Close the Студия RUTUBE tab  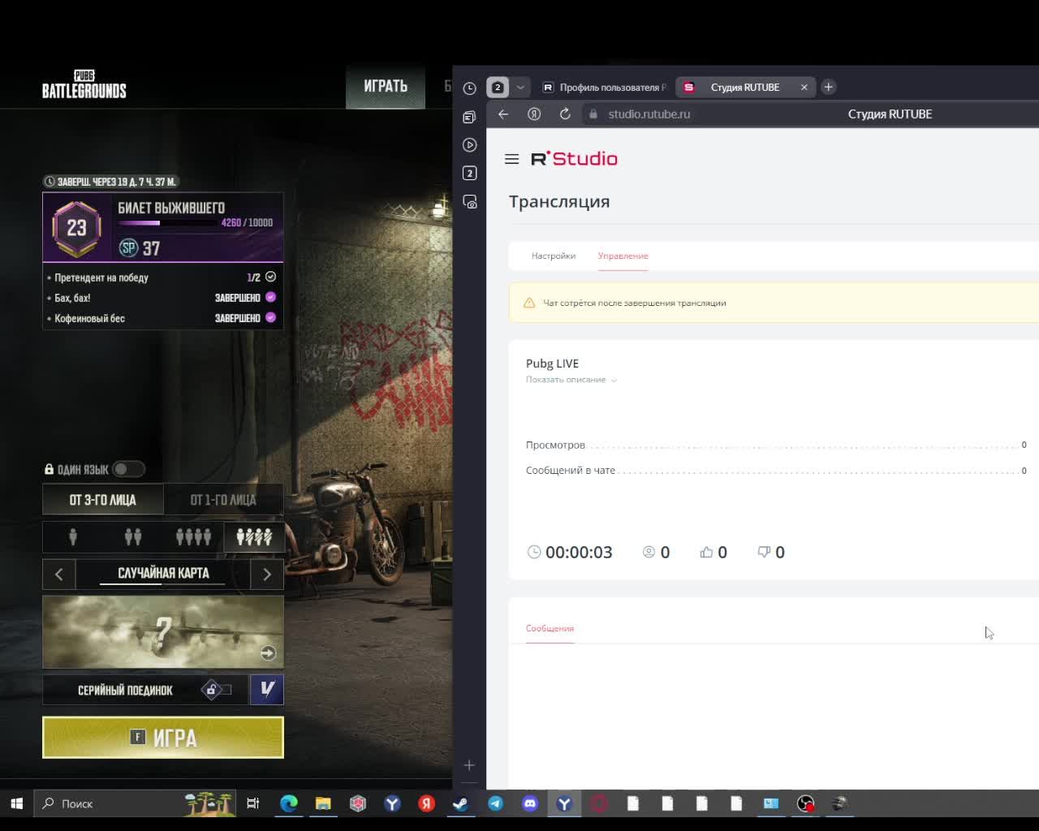pos(804,87)
